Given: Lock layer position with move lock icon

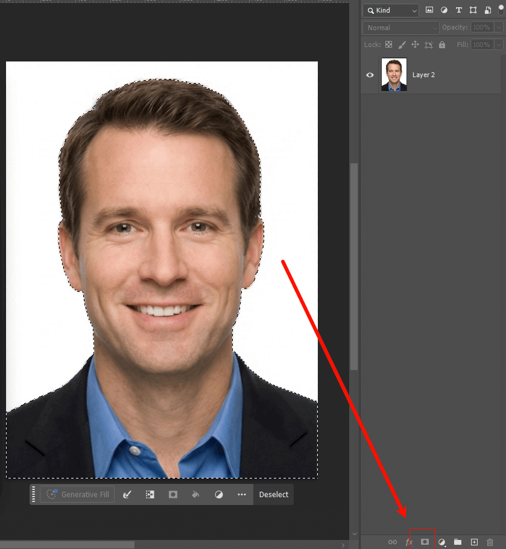Looking at the screenshot, I should point(415,45).
